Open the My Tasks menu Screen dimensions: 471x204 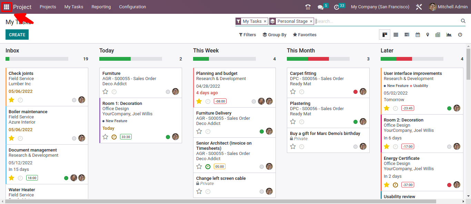(x=74, y=7)
